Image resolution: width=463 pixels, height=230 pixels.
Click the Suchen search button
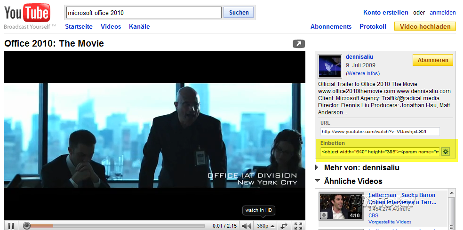click(239, 12)
